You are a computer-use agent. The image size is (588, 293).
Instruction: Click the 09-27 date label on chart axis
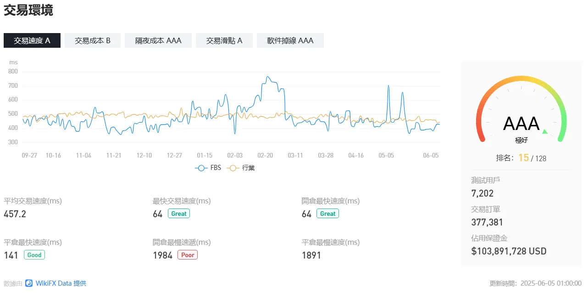(x=29, y=155)
